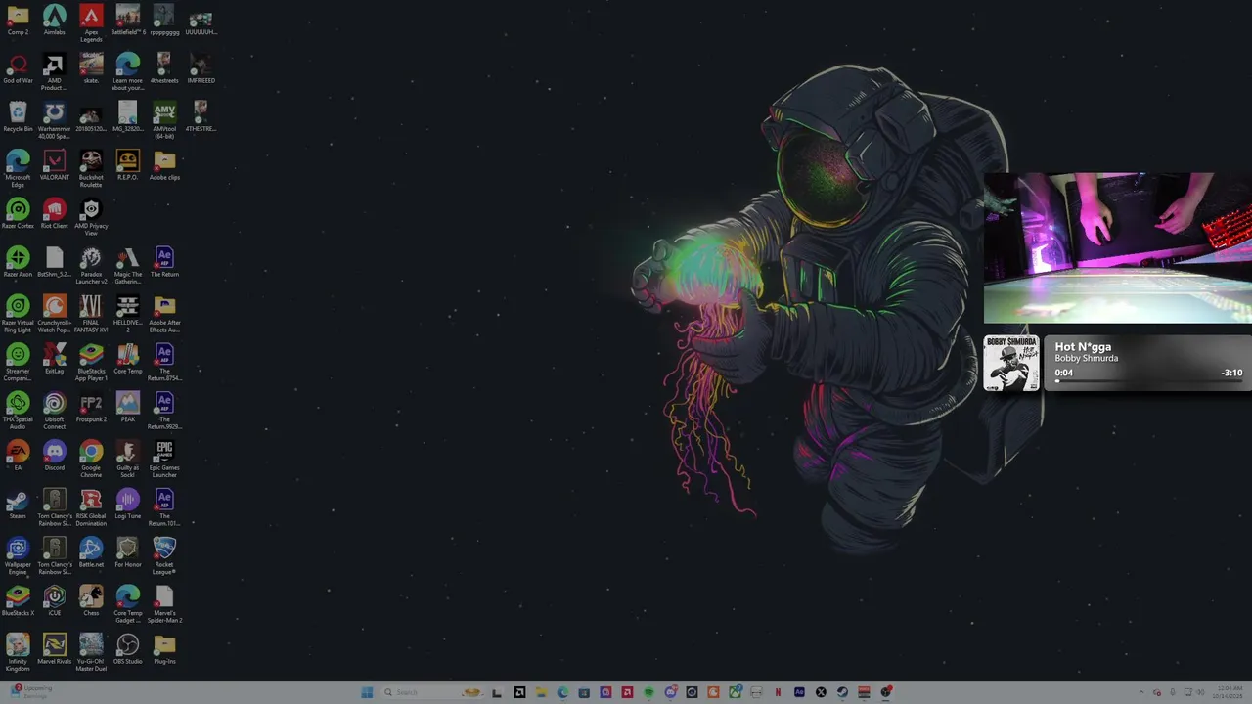
Task: Select the ExitLag desktop icon
Action: 55,358
